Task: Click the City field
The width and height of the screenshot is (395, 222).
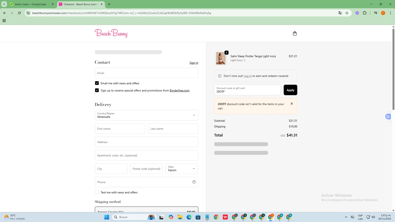Action: click(x=111, y=169)
